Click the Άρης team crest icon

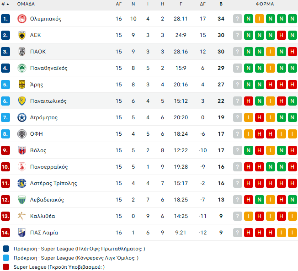(21, 85)
